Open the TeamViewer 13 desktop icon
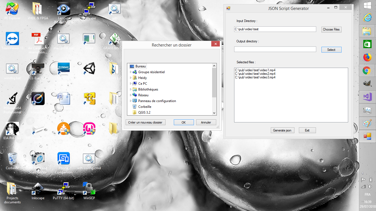 coord(12,41)
